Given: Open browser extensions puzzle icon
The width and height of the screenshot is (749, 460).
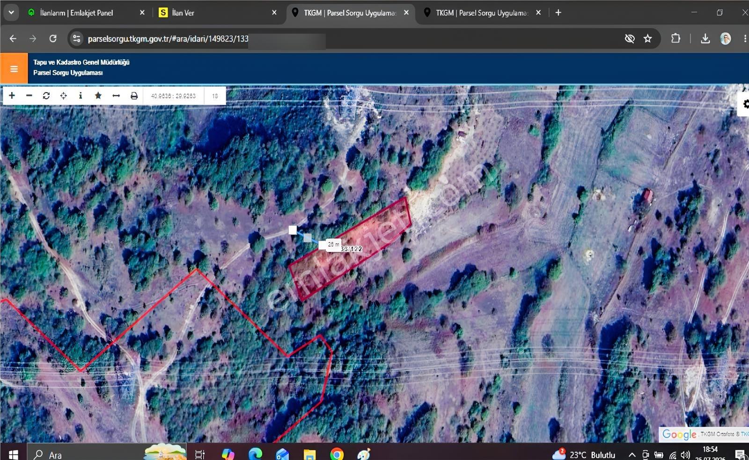Looking at the screenshot, I should 676,39.
